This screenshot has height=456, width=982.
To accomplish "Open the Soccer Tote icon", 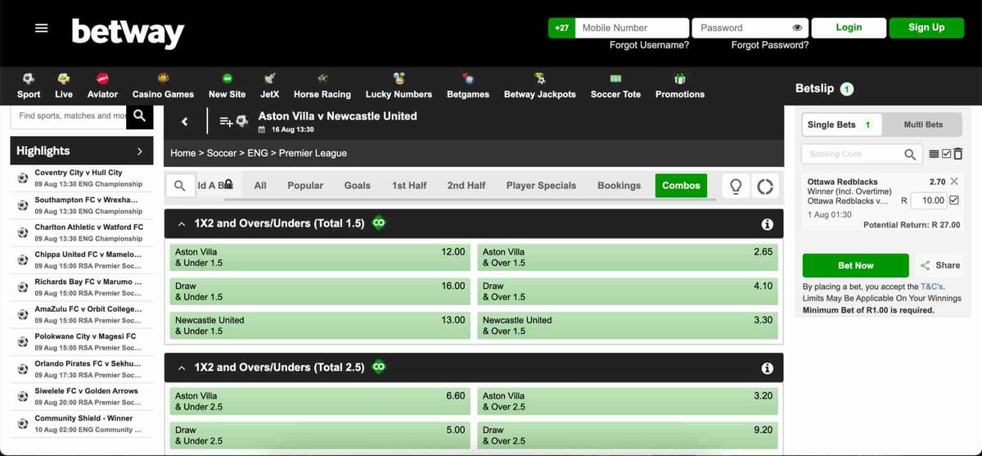I will [x=615, y=79].
